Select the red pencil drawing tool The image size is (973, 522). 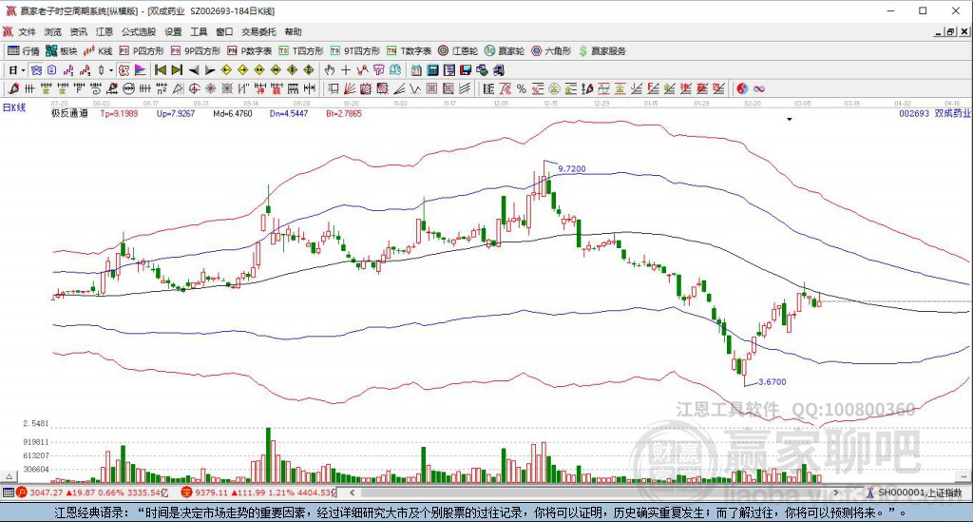[x=13, y=88]
